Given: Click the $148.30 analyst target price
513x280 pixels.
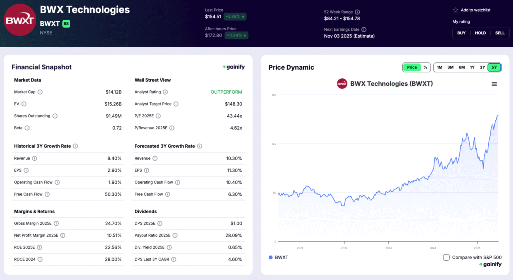Looking at the screenshot, I should [233, 104].
